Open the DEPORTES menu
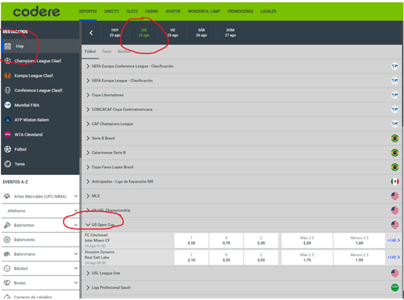The image size is (404, 300). click(x=88, y=11)
